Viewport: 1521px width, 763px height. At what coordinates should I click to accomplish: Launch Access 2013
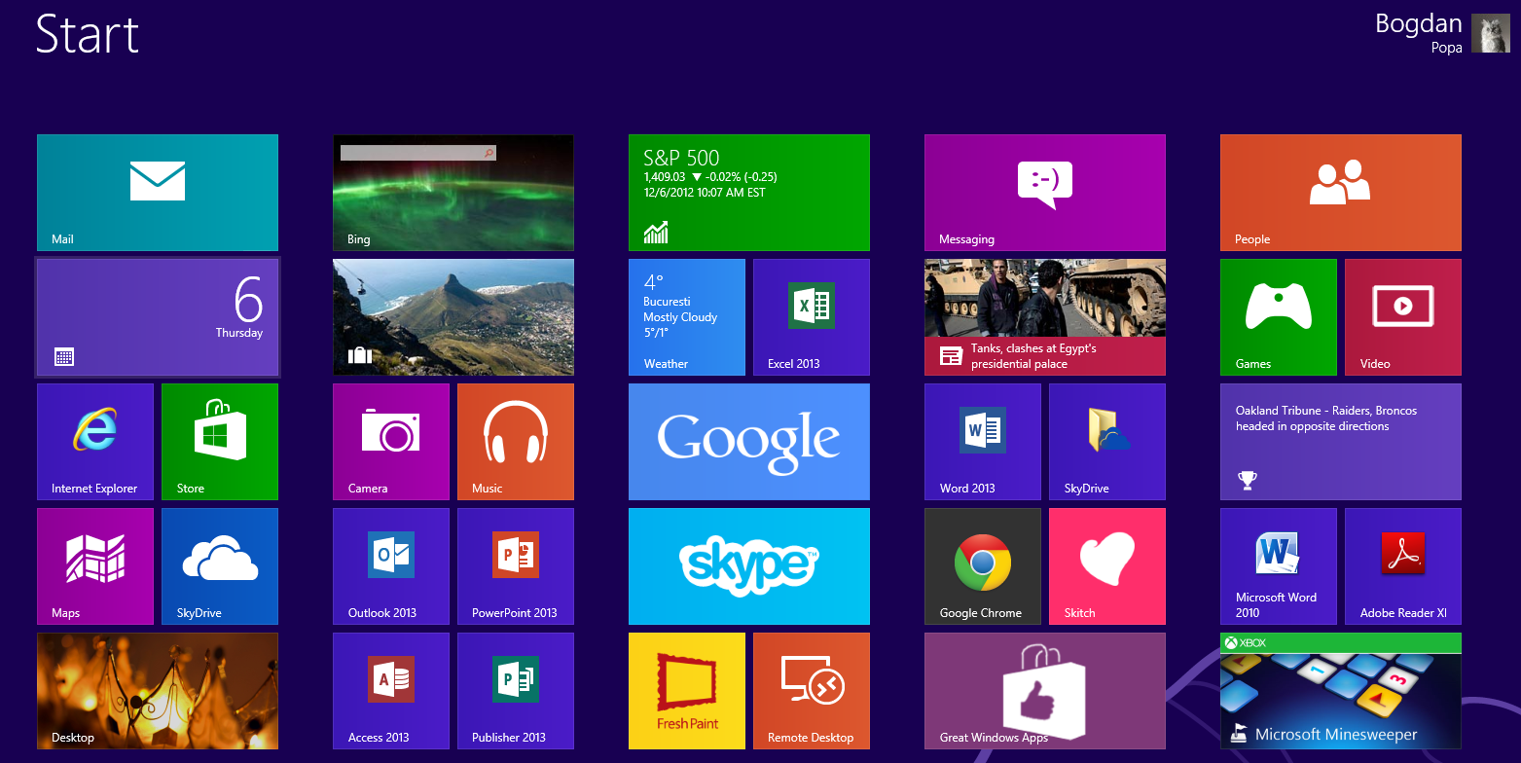391,691
